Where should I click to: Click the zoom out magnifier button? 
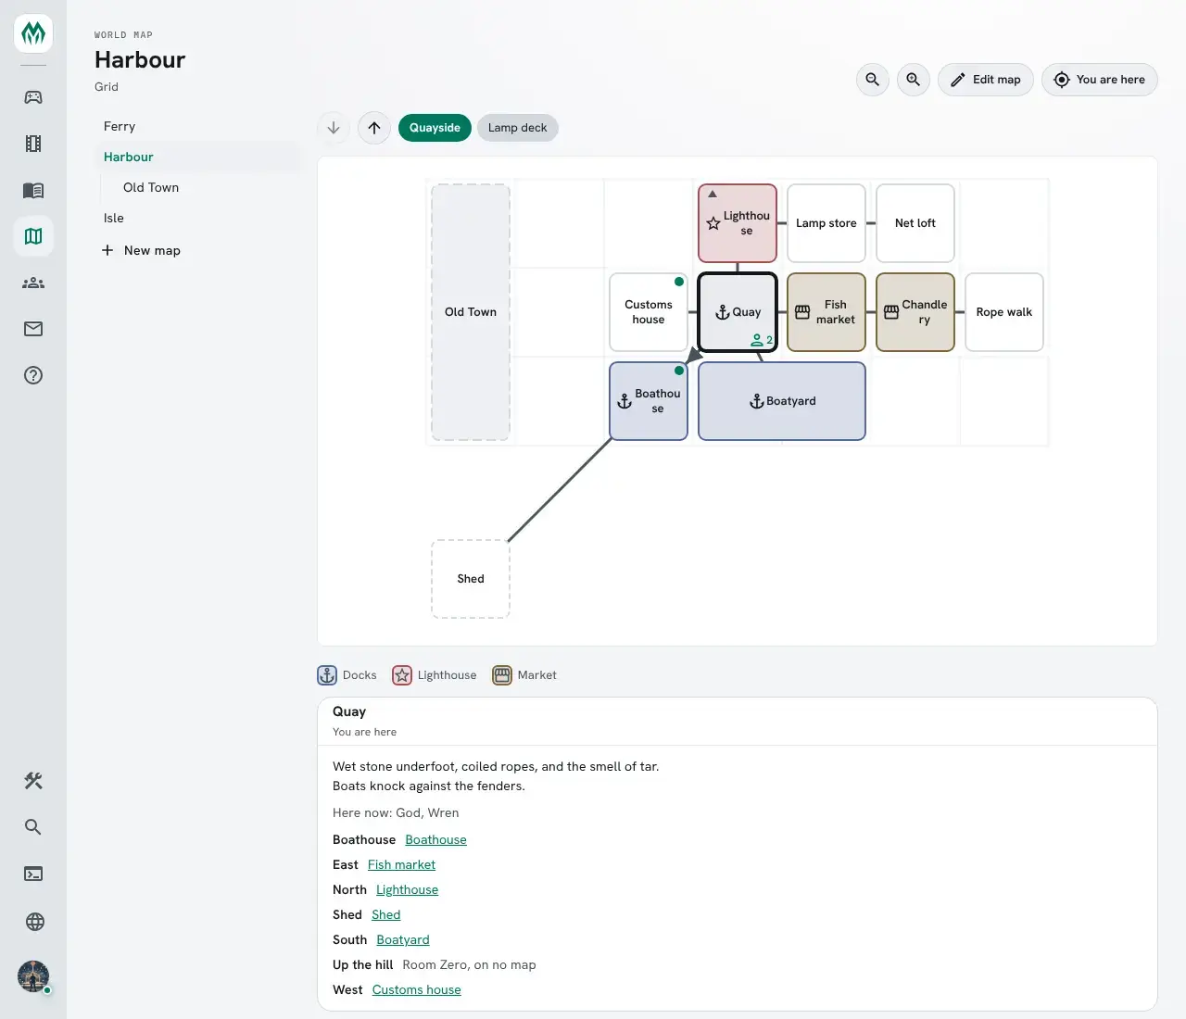pyautogui.click(x=873, y=80)
